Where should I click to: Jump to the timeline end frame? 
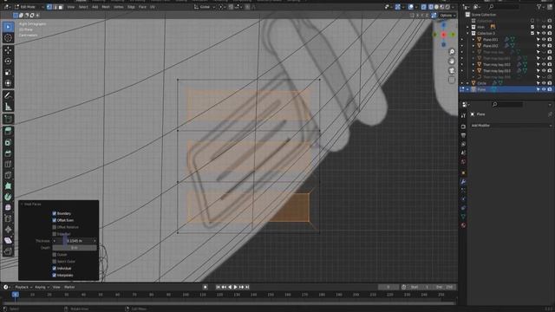(x=247, y=287)
